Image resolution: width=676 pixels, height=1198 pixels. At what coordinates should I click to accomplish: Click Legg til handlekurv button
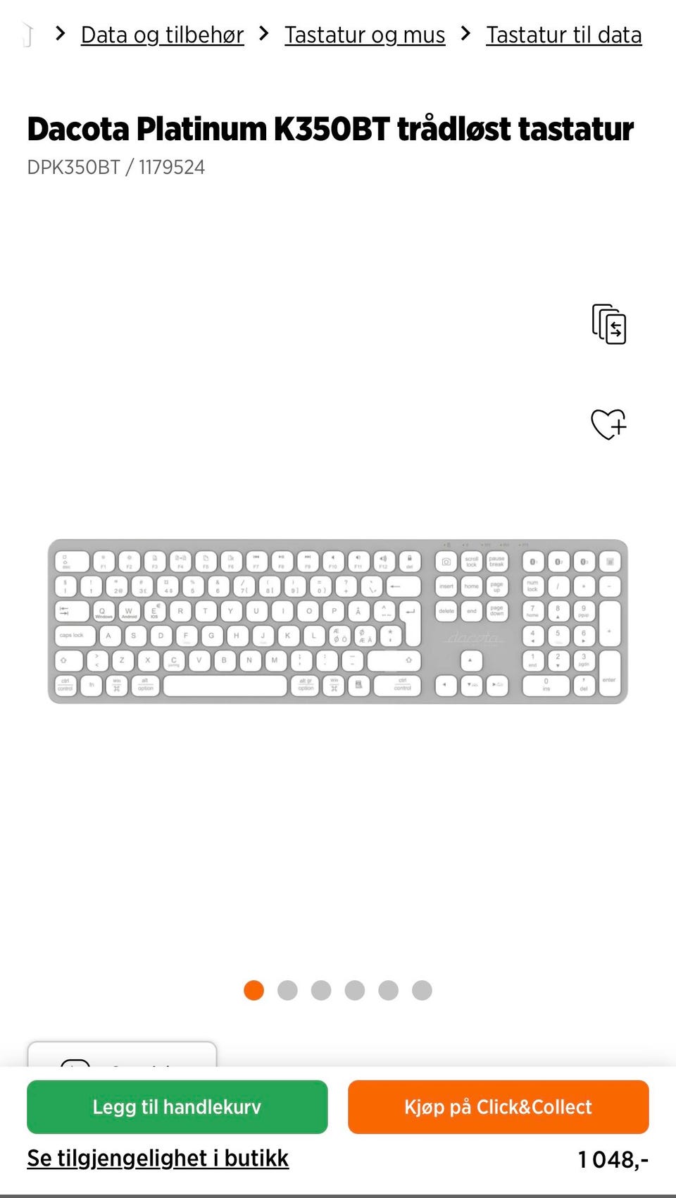coord(177,1106)
